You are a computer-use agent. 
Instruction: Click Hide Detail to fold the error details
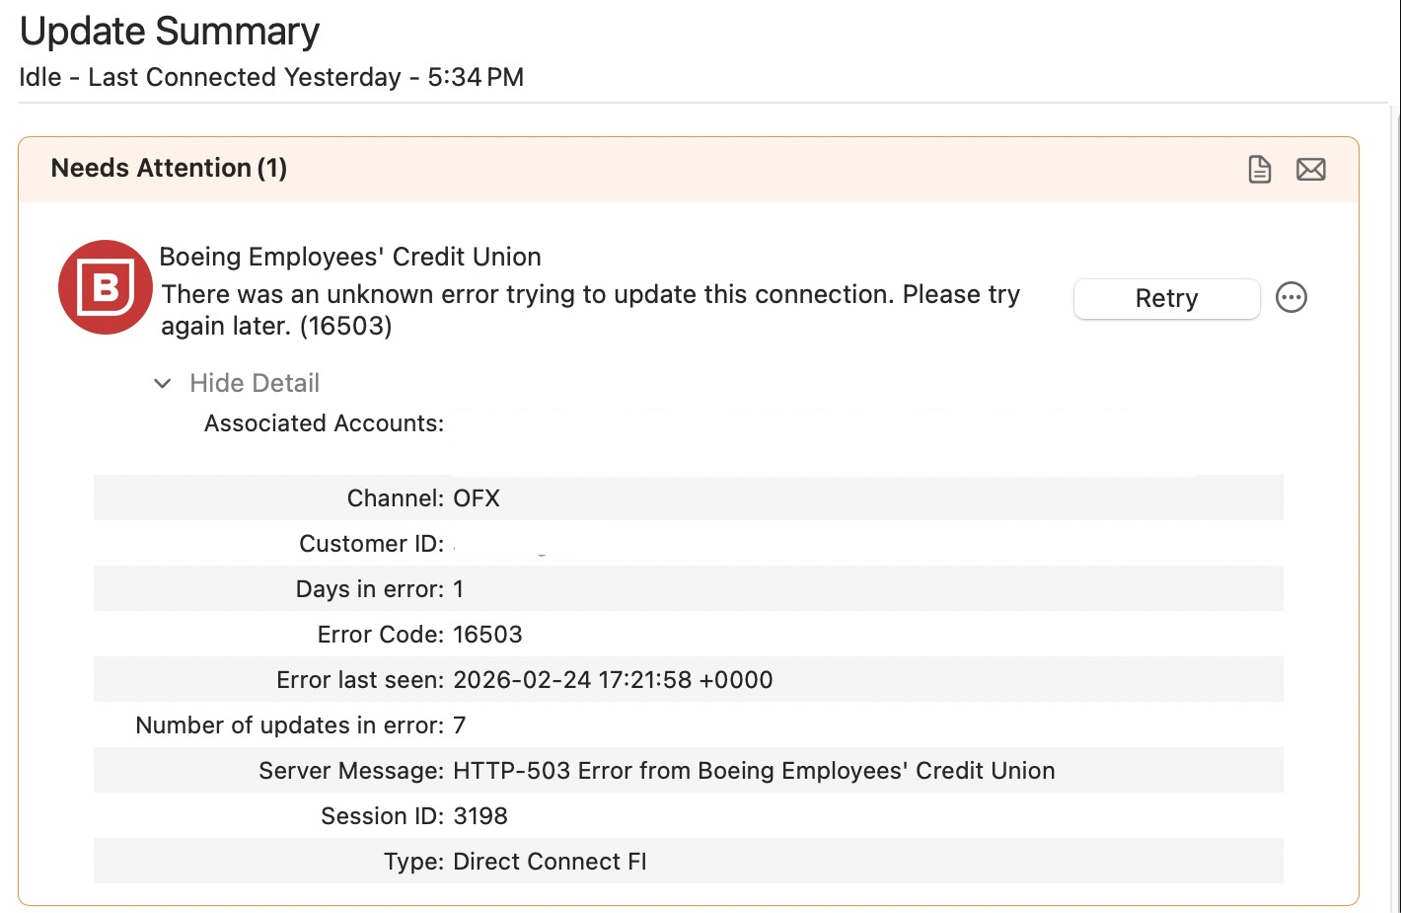tap(255, 383)
